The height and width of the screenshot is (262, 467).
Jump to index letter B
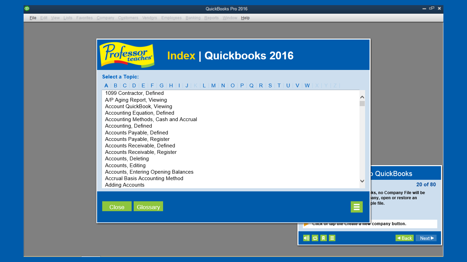point(116,86)
